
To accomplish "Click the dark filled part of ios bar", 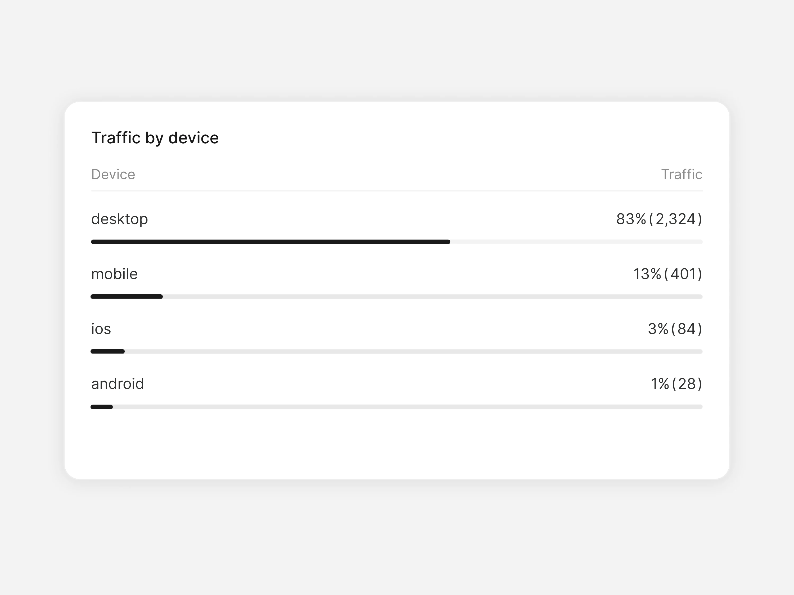I will [107, 351].
